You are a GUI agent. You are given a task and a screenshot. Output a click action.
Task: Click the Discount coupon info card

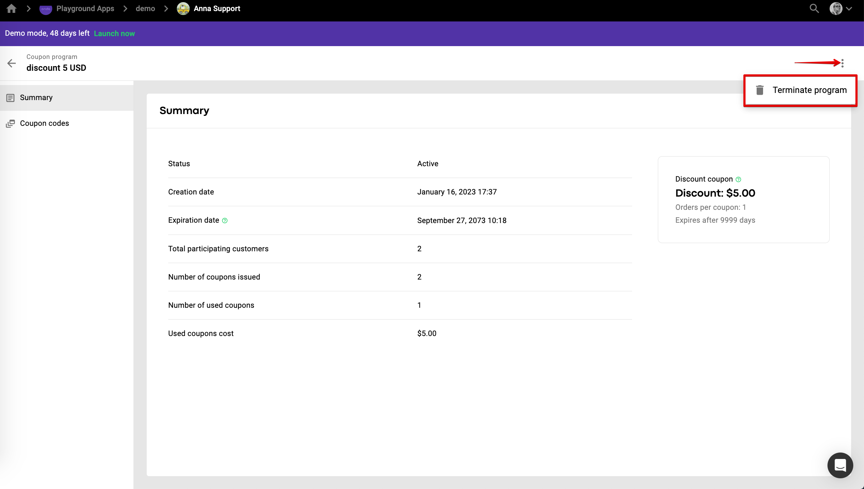[743, 199]
